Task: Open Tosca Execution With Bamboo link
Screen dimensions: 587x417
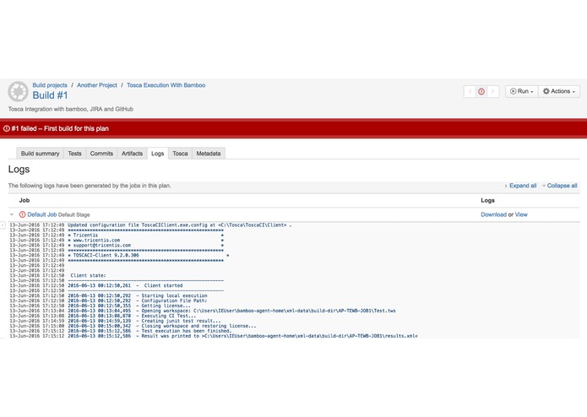Action: (166, 85)
